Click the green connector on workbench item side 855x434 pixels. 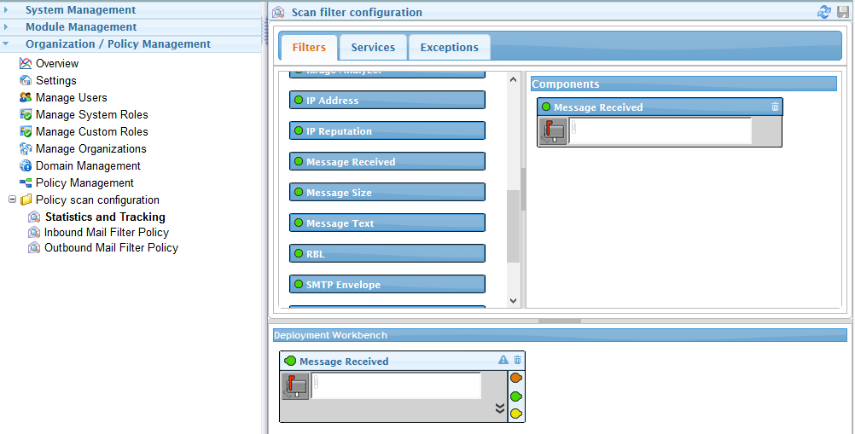click(516, 396)
